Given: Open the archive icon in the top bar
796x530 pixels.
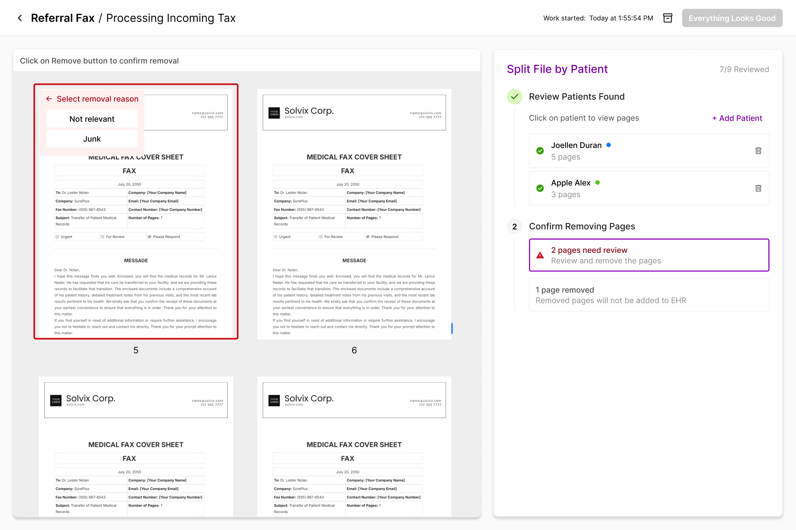Looking at the screenshot, I should point(667,18).
